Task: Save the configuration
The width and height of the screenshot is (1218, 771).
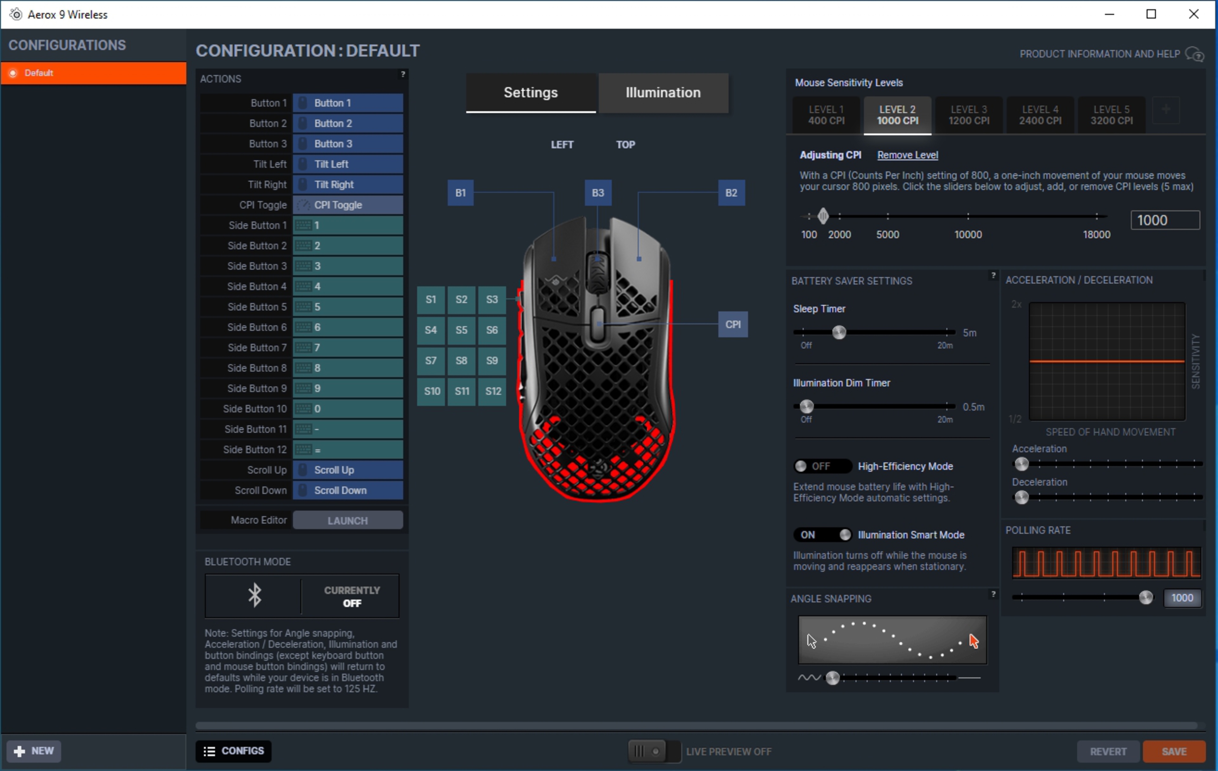Action: (x=1174, y=751)
